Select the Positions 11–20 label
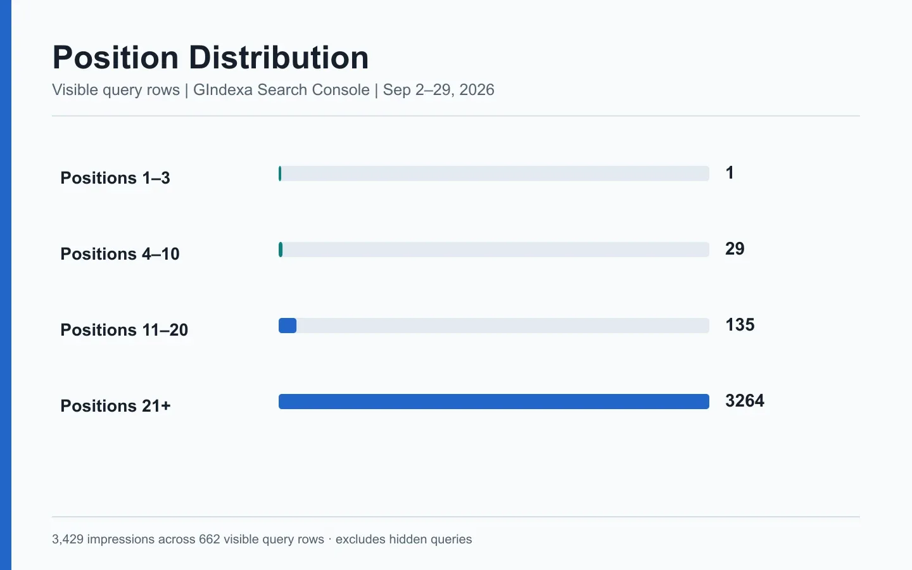912x570 pixels. [124, 330]
